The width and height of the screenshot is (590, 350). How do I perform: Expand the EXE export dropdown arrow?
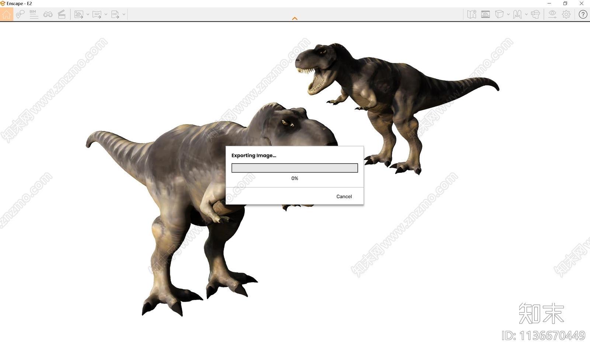[124, 14]
